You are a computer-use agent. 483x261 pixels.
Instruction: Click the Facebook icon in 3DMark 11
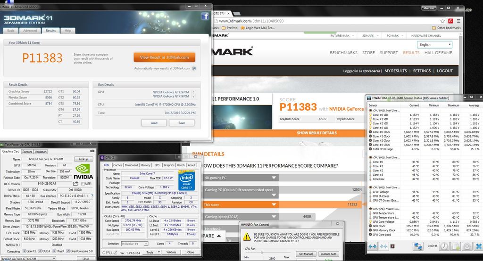coord(205,16)
